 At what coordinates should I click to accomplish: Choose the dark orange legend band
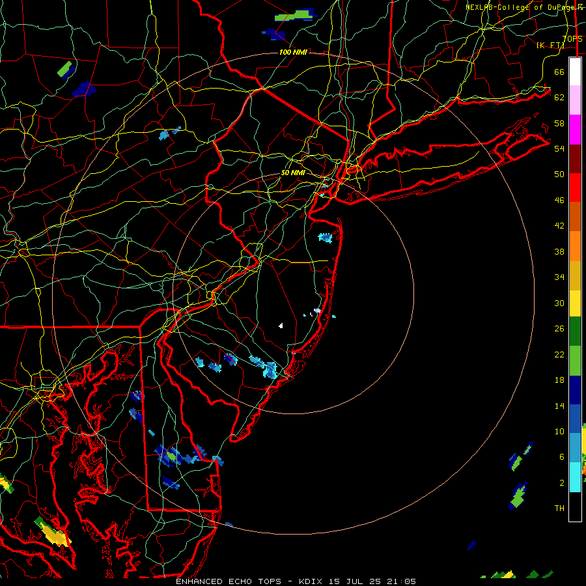click(575, 216)
